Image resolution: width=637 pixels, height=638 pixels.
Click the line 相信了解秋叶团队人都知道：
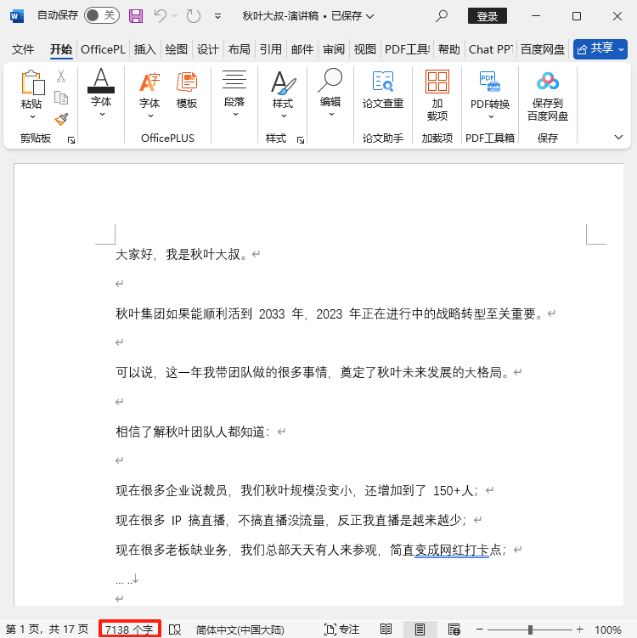pos(193,432)
